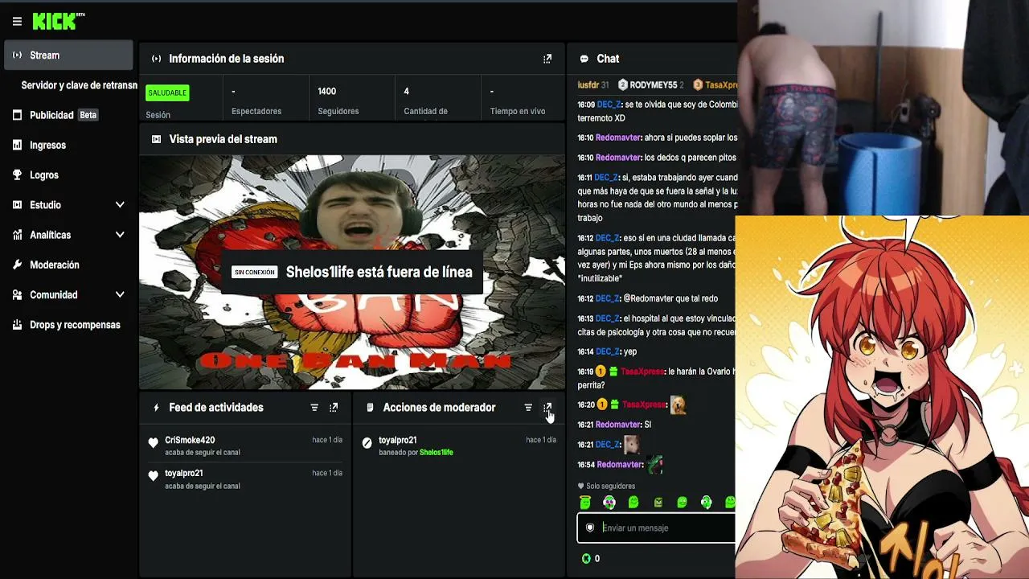Open the filter menu in Acciones de moderador

(528, 408)
